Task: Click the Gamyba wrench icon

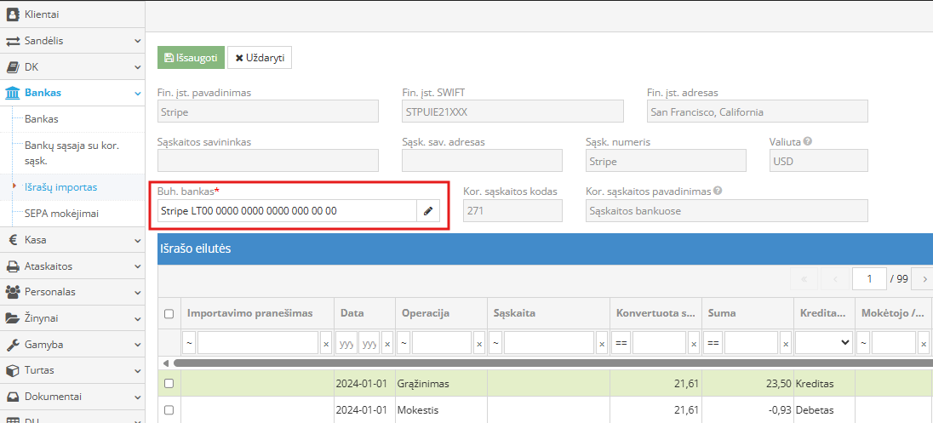Action: [x=13, y=345]
